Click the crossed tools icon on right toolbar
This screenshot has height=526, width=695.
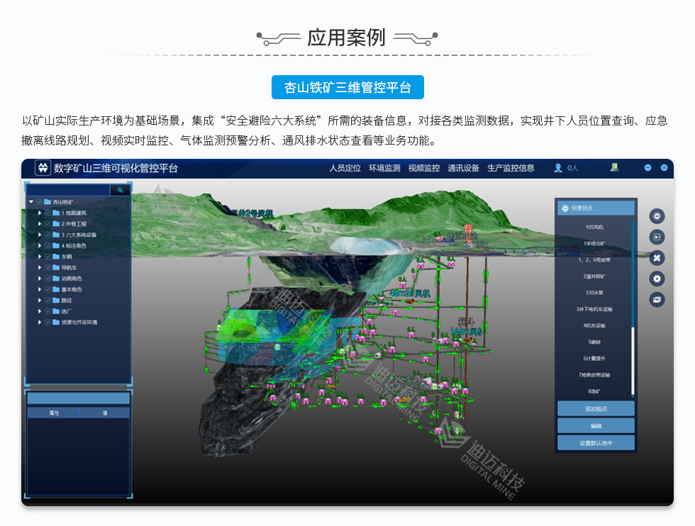tap(657, 258)
